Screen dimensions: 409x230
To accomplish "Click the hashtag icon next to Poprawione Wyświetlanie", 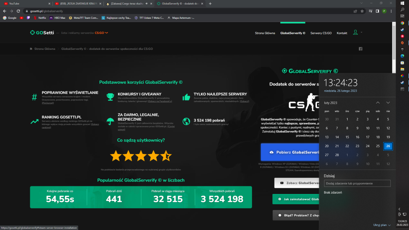I will pos(34,97).
